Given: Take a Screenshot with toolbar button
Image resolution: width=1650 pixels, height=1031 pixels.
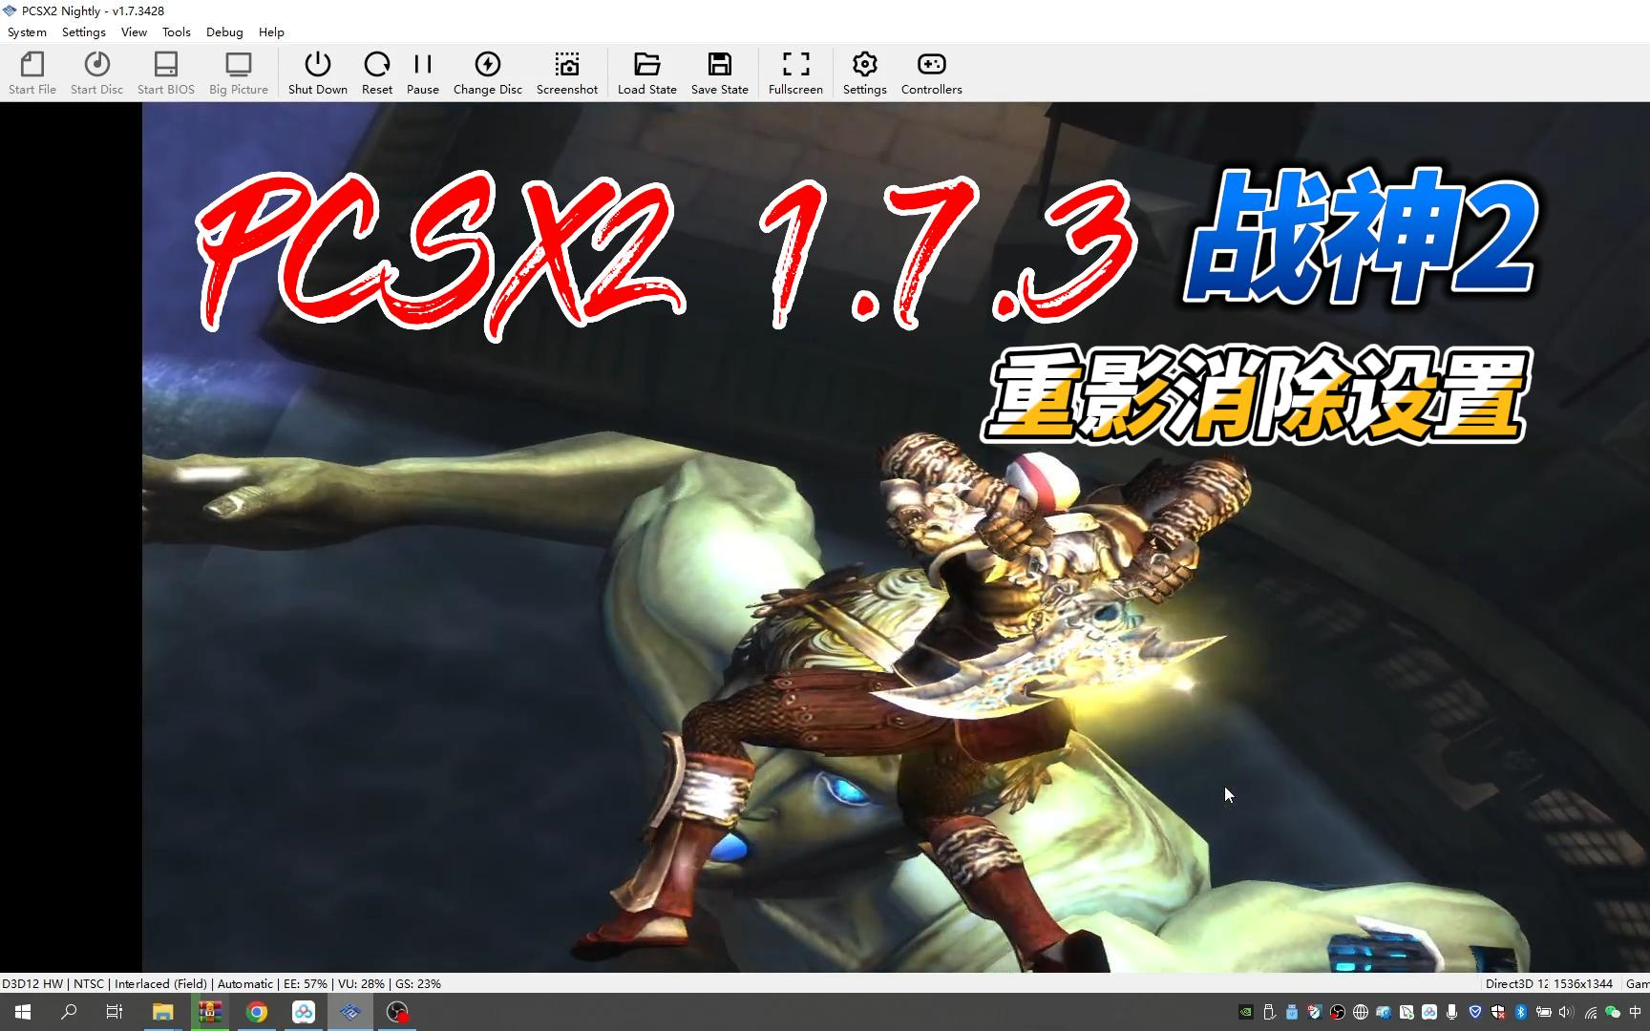Looking at the screenshot, I should click(x=567, y=74).
